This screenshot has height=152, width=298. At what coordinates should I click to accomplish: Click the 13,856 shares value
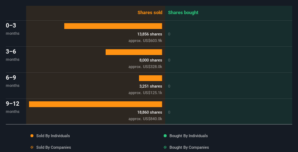tap(150, 34)
